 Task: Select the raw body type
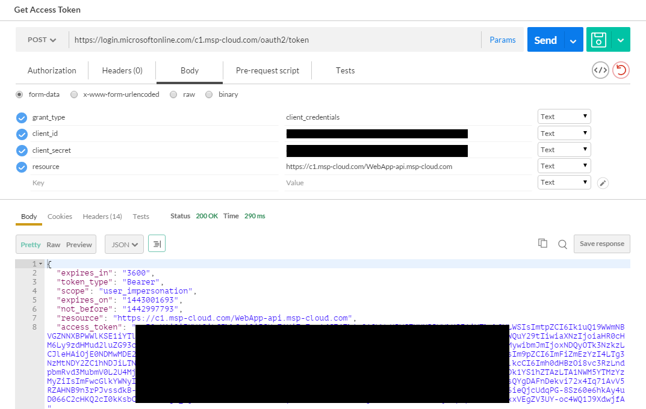click(173, 94)
